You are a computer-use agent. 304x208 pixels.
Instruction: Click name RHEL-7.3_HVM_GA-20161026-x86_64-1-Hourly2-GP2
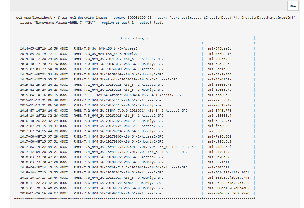click(119, 121)
